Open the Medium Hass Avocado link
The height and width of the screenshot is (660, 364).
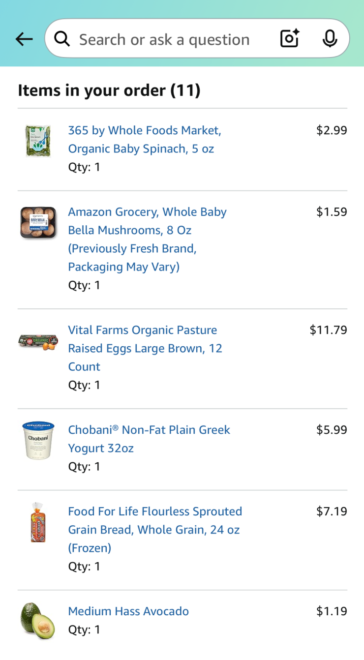tap(128, 611)
